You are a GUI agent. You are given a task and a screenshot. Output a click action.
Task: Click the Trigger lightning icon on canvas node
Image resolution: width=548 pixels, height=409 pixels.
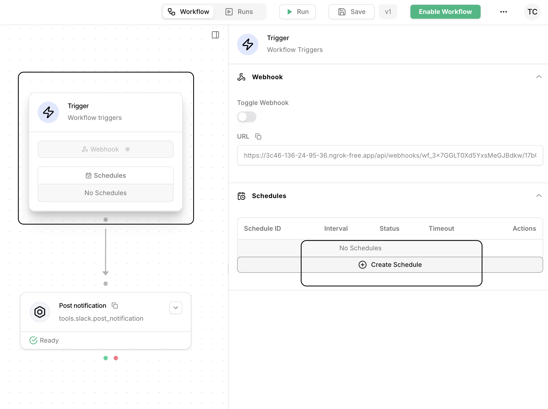coord(48,112)
